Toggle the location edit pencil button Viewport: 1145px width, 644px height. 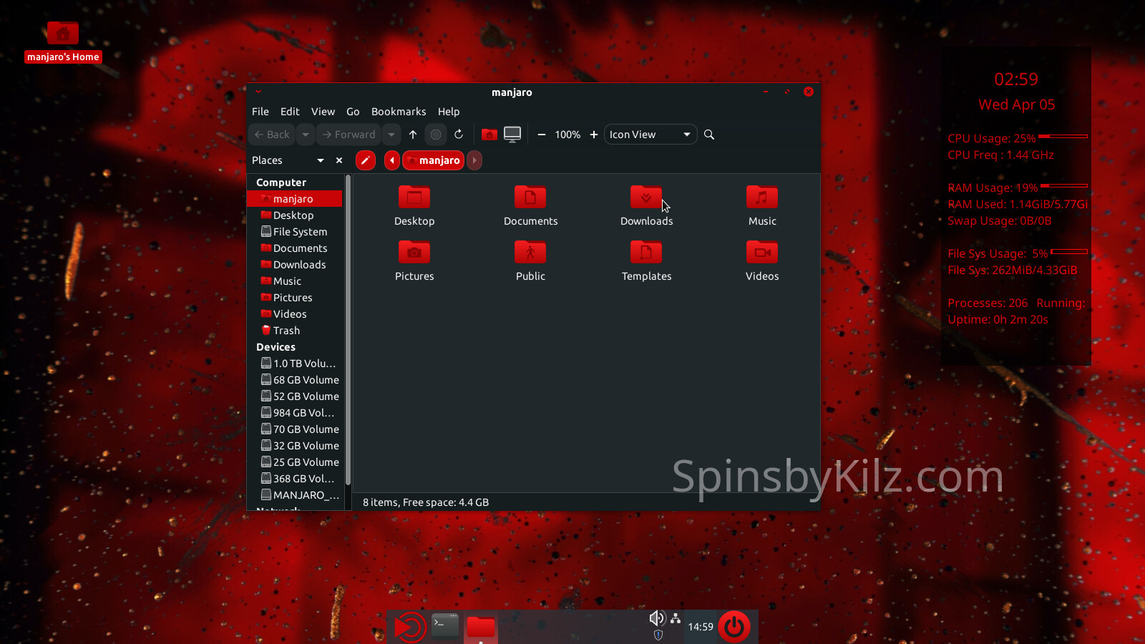click(x=366, y=160)
